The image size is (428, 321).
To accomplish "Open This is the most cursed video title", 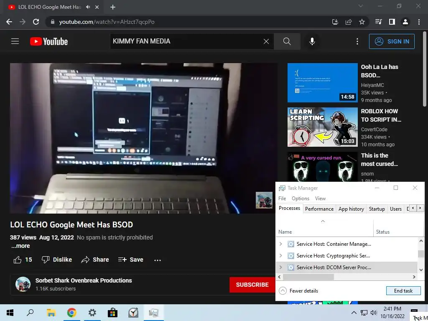I will [379, 160].
